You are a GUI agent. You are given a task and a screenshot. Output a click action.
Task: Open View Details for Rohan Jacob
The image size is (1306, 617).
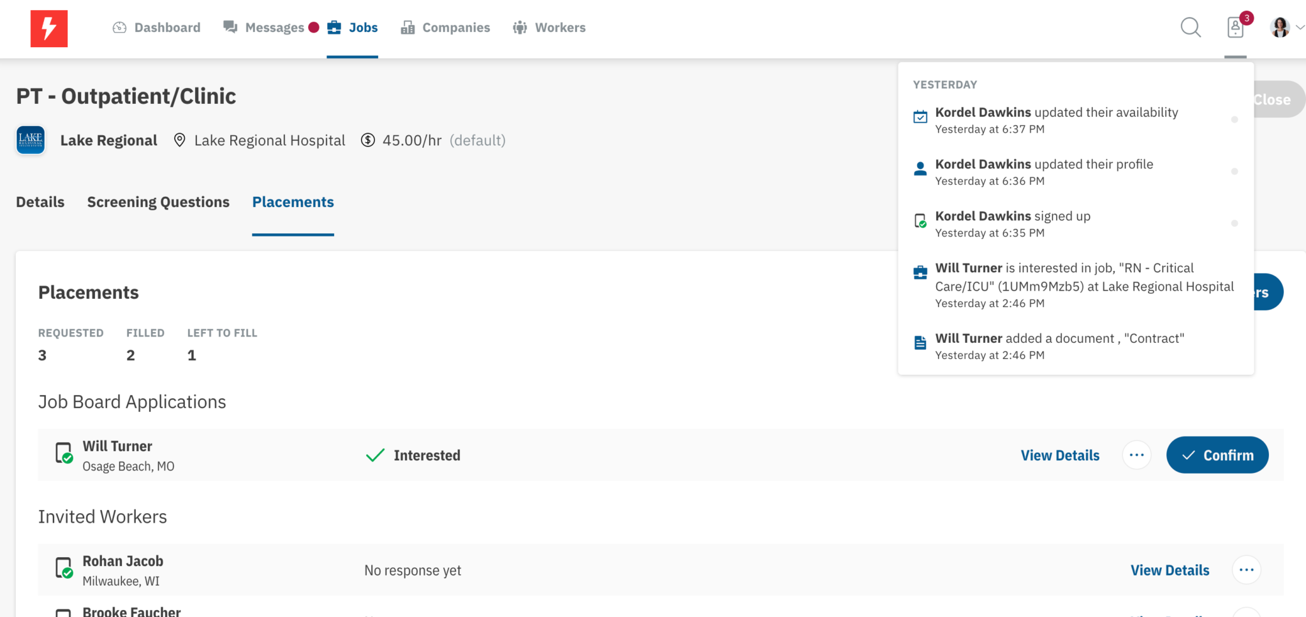point(1170,570)
